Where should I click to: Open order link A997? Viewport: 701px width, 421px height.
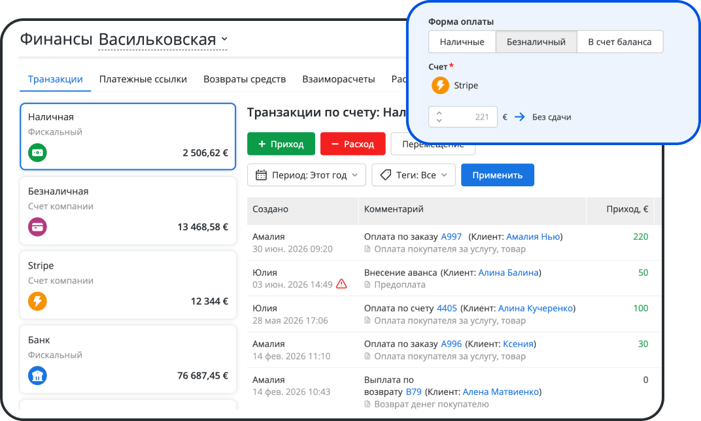[x=451, y=237]
